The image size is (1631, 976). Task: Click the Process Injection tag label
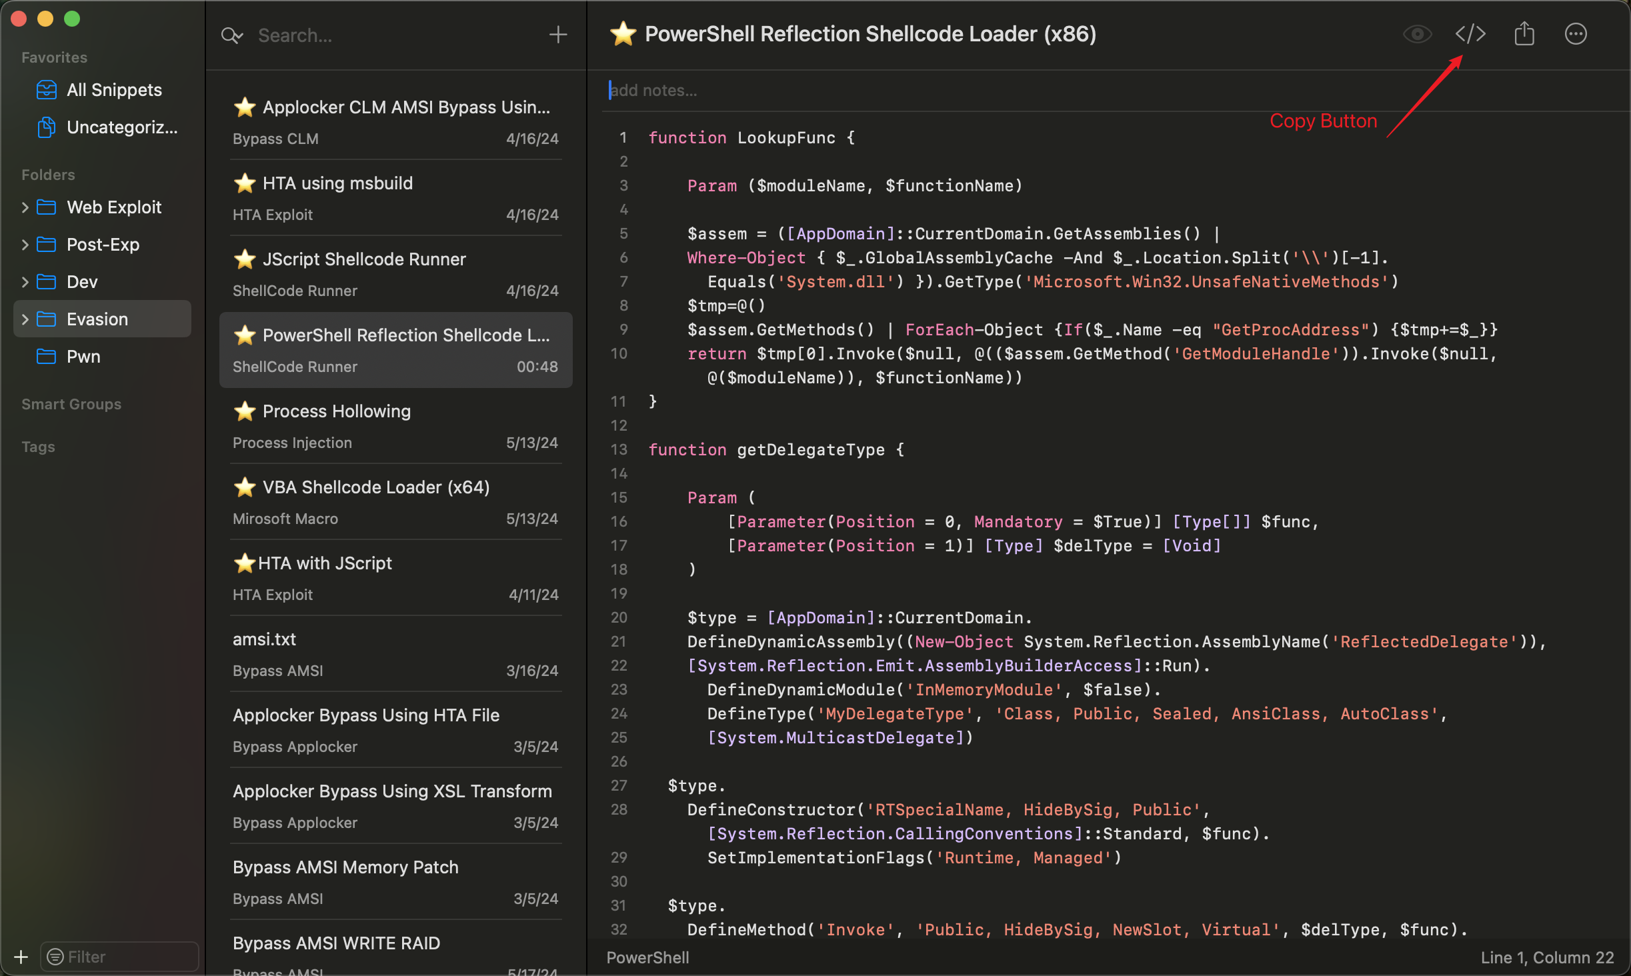click(292, 443)
